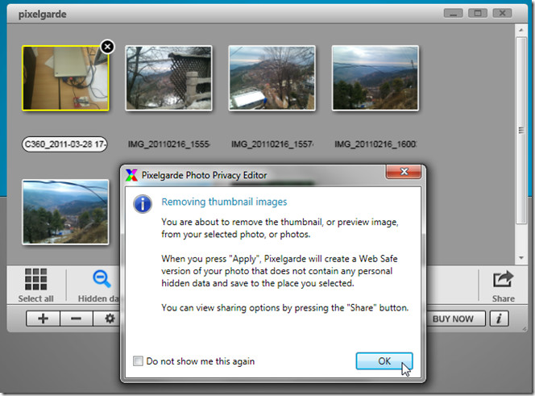The image size is (535, 396).
Task: Click the C360_2011-03-28 filename label
Action: coord(64,144)
